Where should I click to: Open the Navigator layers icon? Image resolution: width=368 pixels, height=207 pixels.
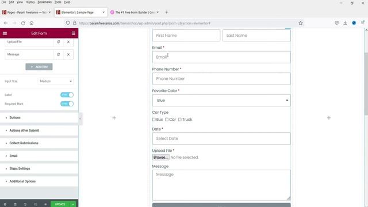pos(15,204)
